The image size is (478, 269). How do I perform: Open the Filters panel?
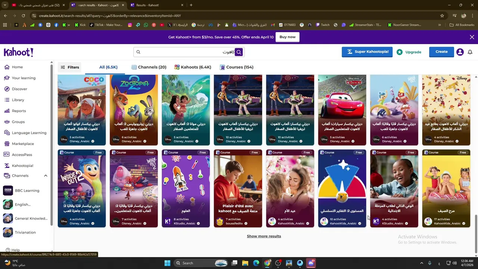click(x=70, y=67)
